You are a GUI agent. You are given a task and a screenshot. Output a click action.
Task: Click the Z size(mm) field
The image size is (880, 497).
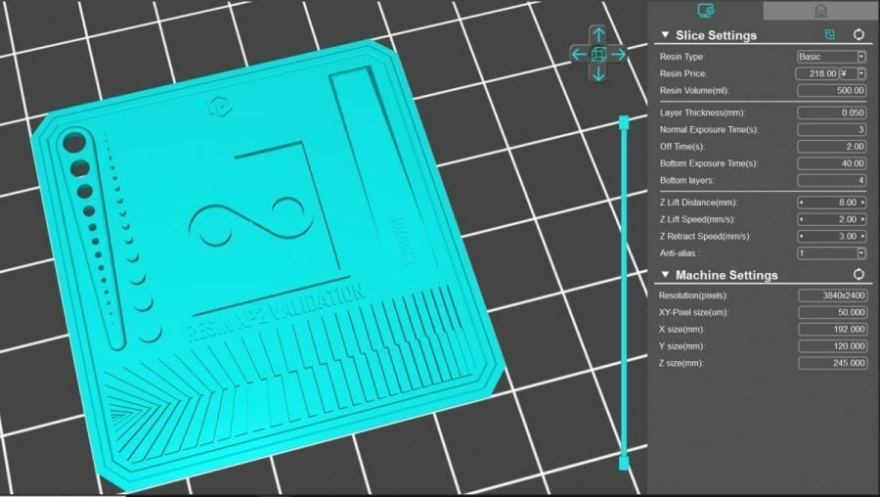[832, 363]
